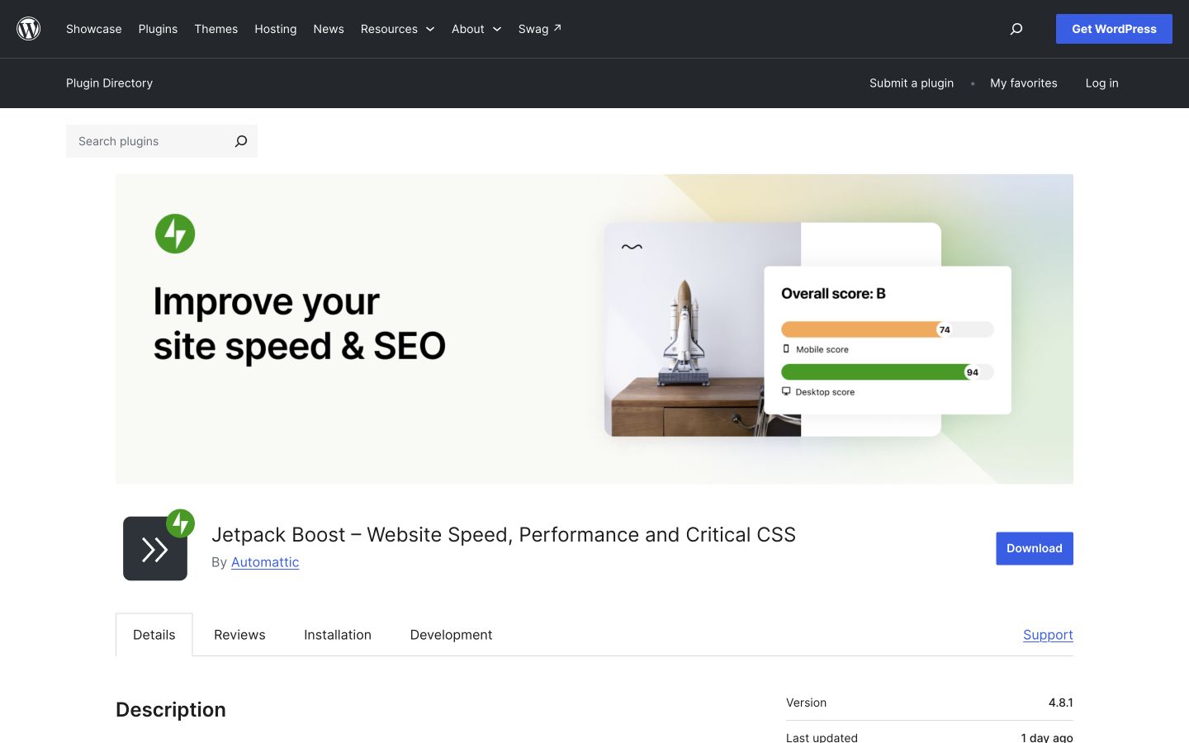Click the Jetpack Boost plugin icon

coord(159,546)
